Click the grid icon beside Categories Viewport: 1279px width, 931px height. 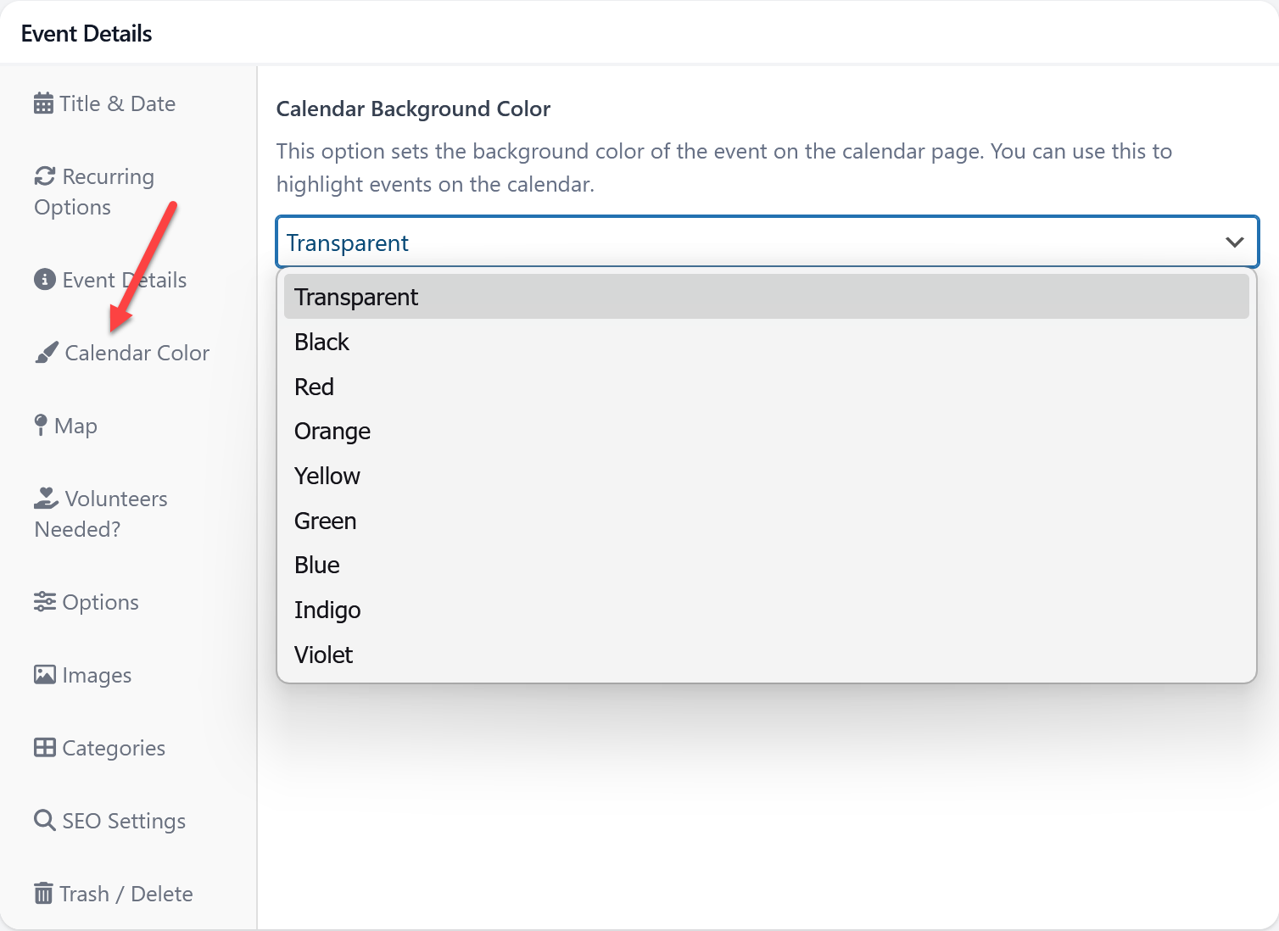tap(45, 748)
